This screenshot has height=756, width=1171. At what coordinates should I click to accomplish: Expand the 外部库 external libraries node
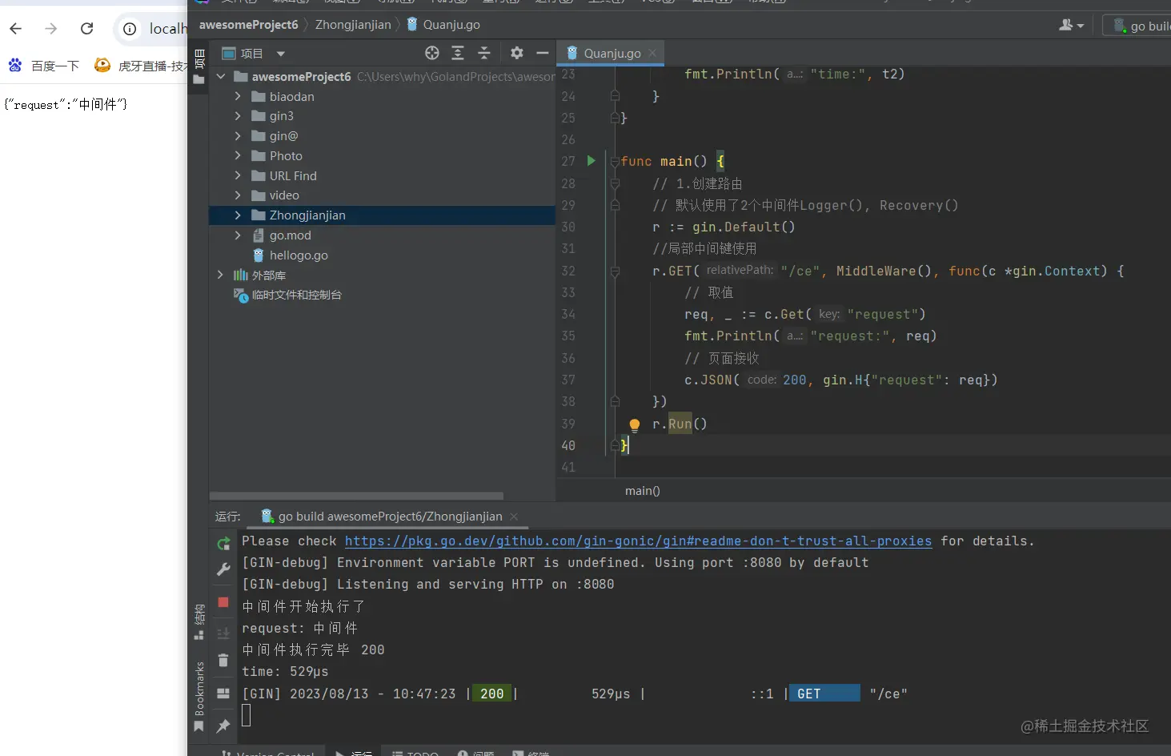coord(220,275)
